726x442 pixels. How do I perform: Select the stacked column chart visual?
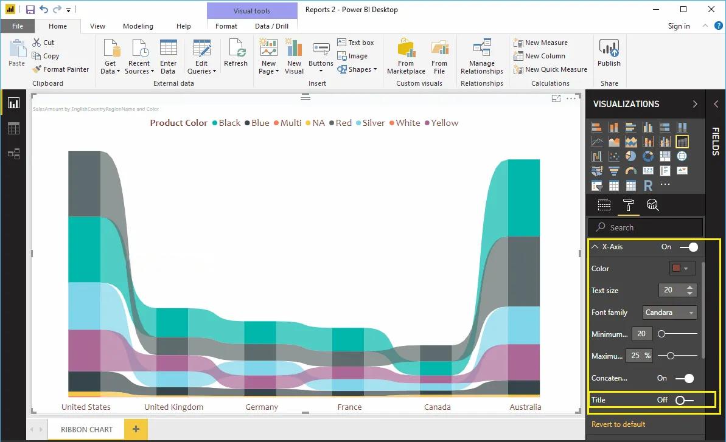pos(613,127)
